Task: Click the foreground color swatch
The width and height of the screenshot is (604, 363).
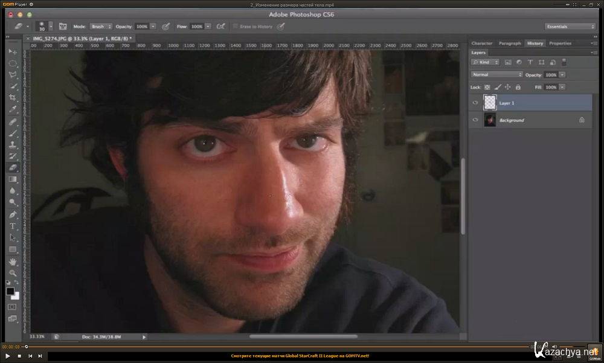Action: click(x=10, y=292)
